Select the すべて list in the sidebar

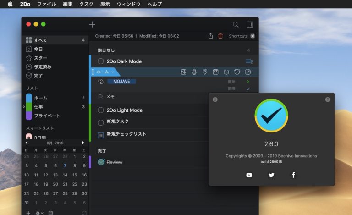coord(55,40)
